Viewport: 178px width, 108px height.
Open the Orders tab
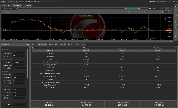pyautogui.click(x=62, y=44)
